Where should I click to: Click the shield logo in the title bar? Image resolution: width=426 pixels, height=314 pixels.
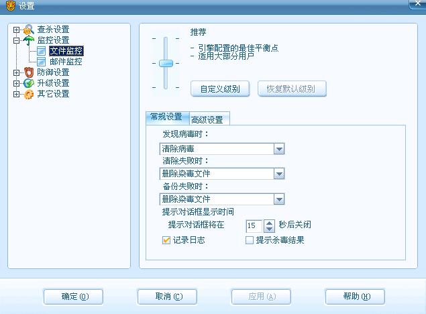coord(11,5)
